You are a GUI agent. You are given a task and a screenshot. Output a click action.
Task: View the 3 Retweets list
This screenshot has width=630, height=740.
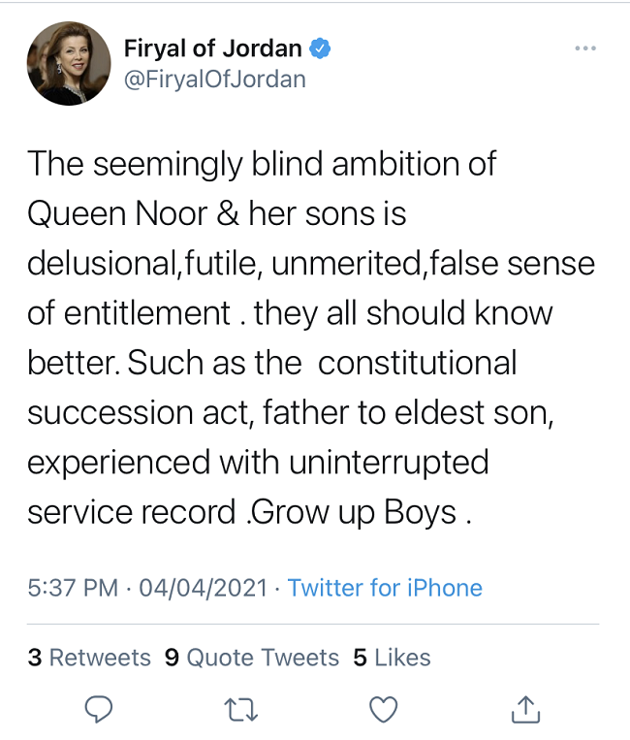(x=89, y=658)
